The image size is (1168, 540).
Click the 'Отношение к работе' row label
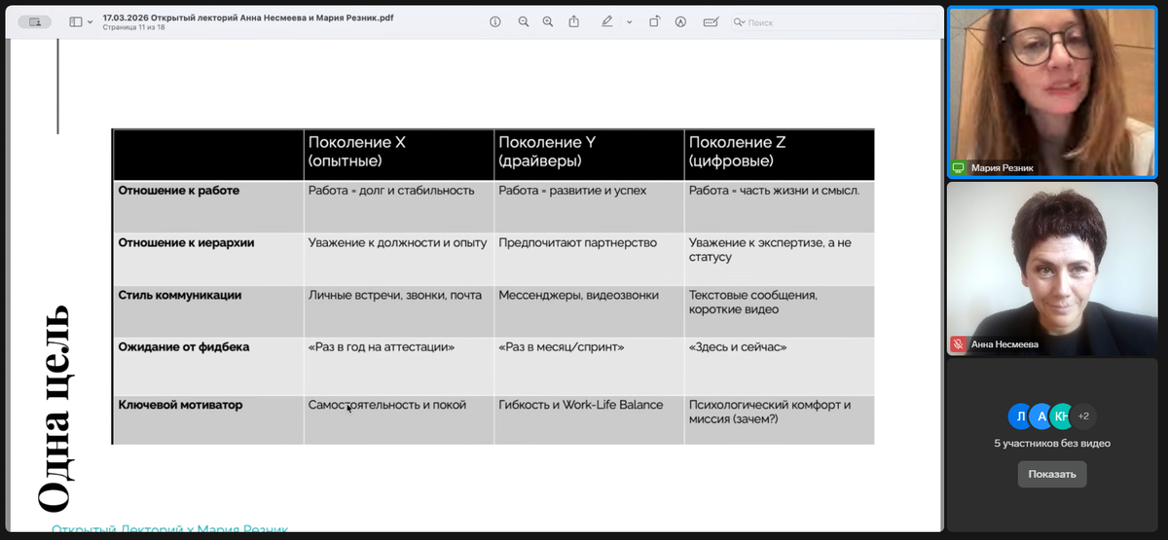[x=179, y=191]
